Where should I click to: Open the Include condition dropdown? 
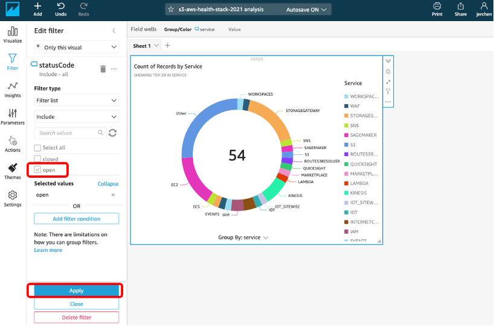(x=76, y=117)
